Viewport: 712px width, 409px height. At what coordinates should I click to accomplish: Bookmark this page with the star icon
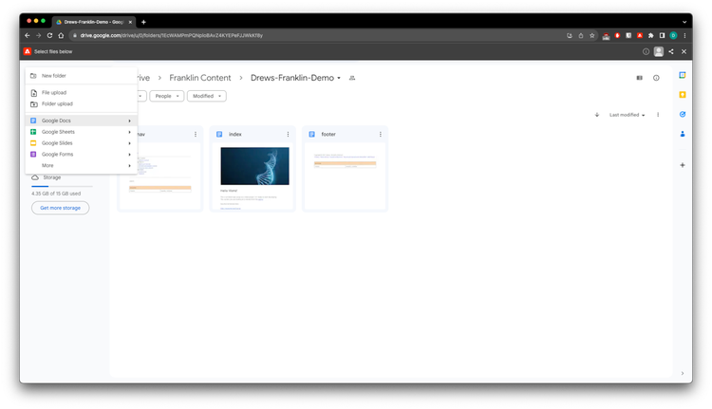[592, 35]
